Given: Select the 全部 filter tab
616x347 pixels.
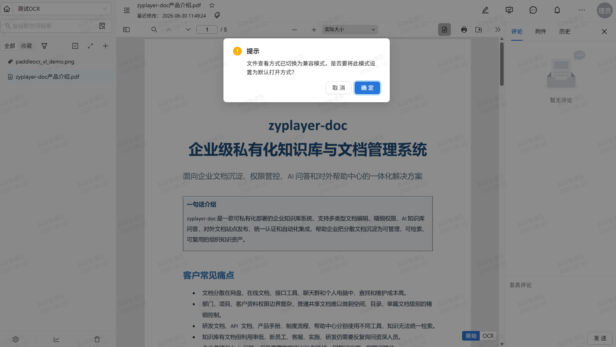Looking at the screenshot, I should pos(10,46).
